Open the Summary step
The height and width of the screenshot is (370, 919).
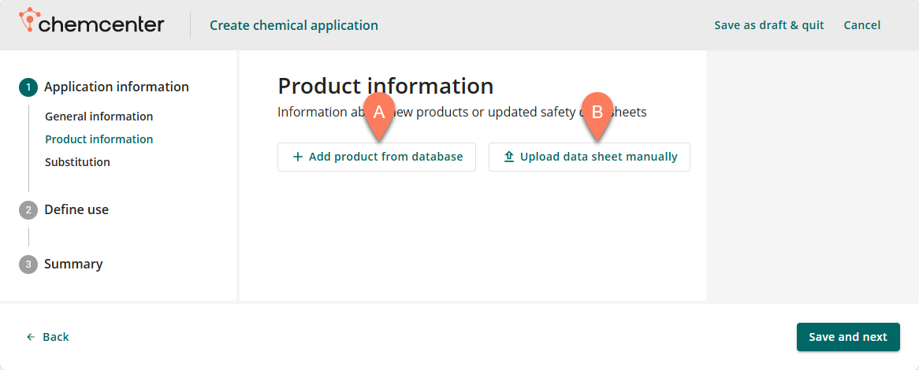tap(73, 264)
